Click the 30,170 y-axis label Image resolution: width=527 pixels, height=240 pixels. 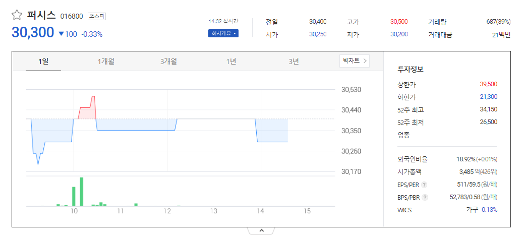click(351, 171)
